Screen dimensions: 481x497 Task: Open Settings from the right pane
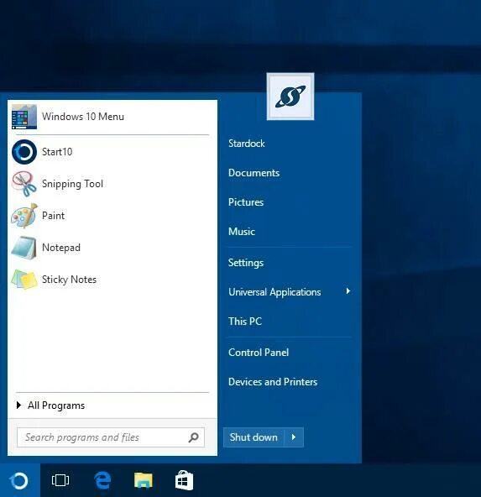click(246, 263)
